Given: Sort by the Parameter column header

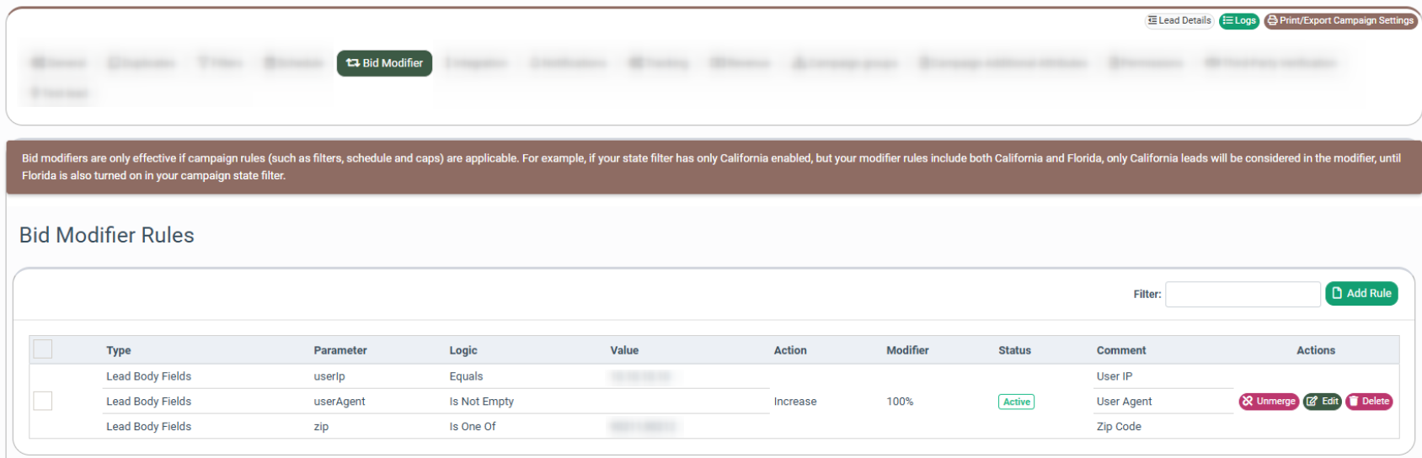Looking at the screenshot, I should (340, 350).
